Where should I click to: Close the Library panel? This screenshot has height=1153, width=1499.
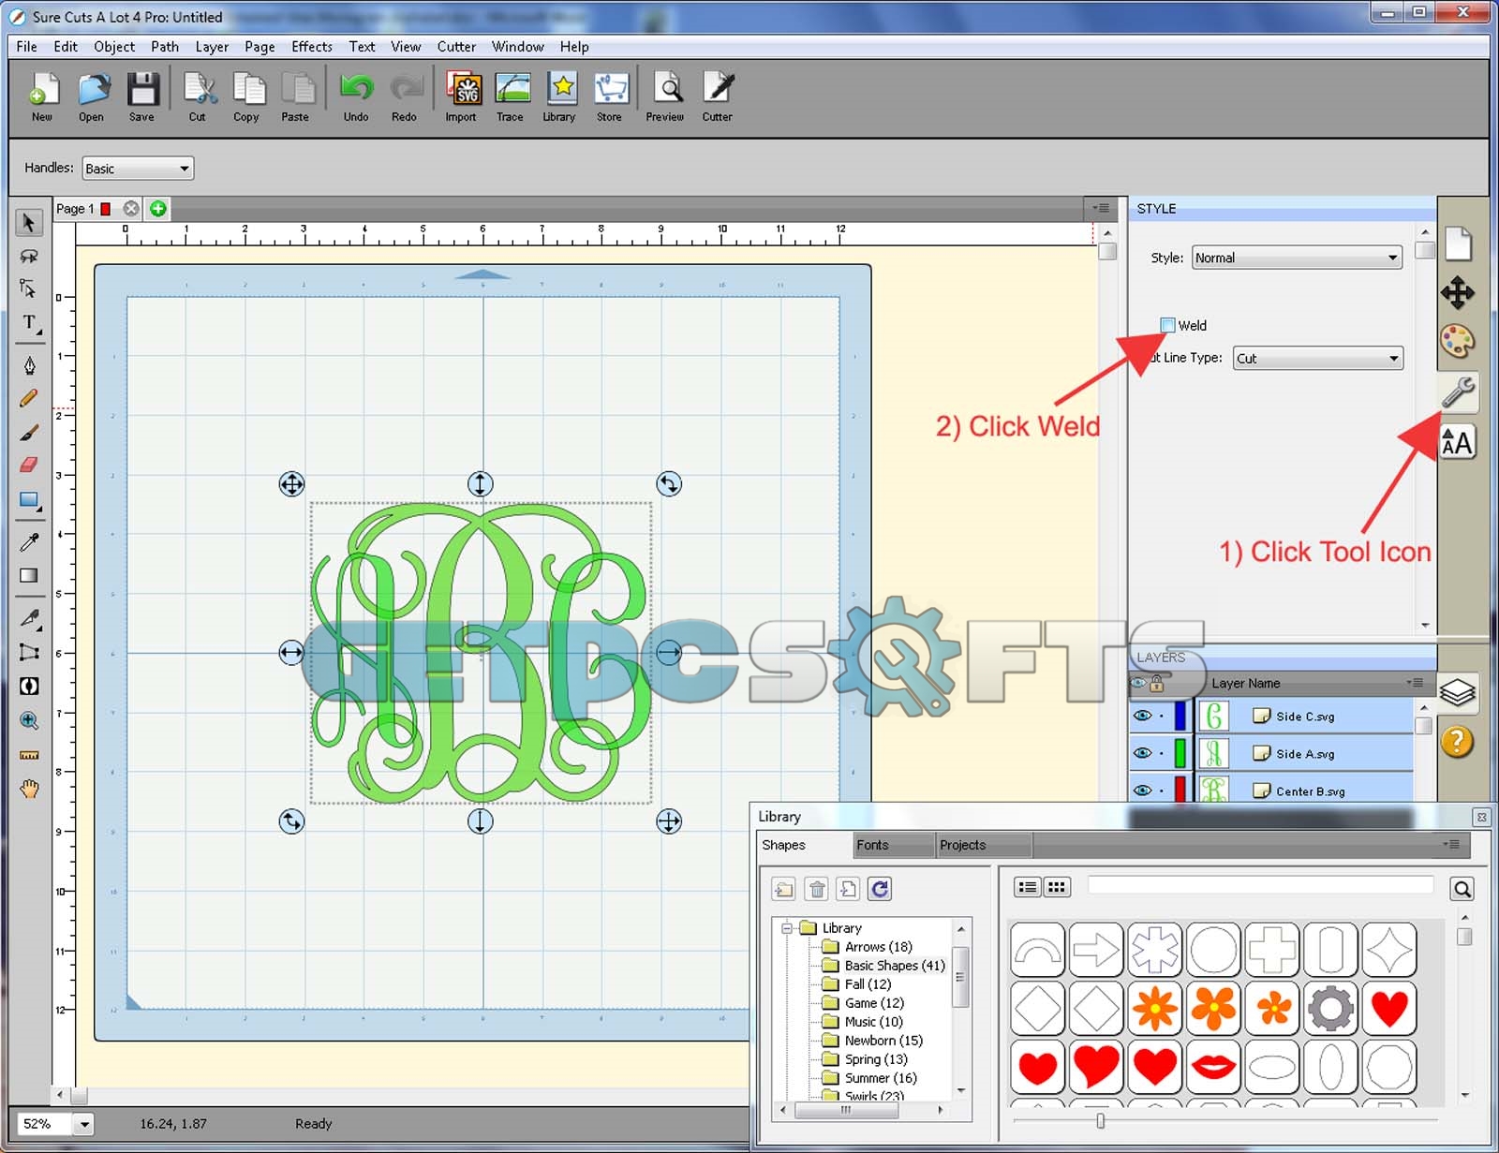click(x=1481, y=817)
